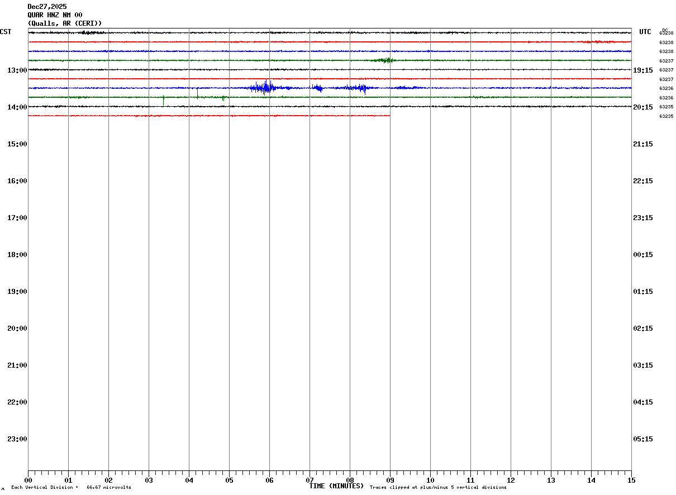Screen dimensions: 676x495
Task: Click the Traces clipped at plus/minus note
Action: click(438, 488)
